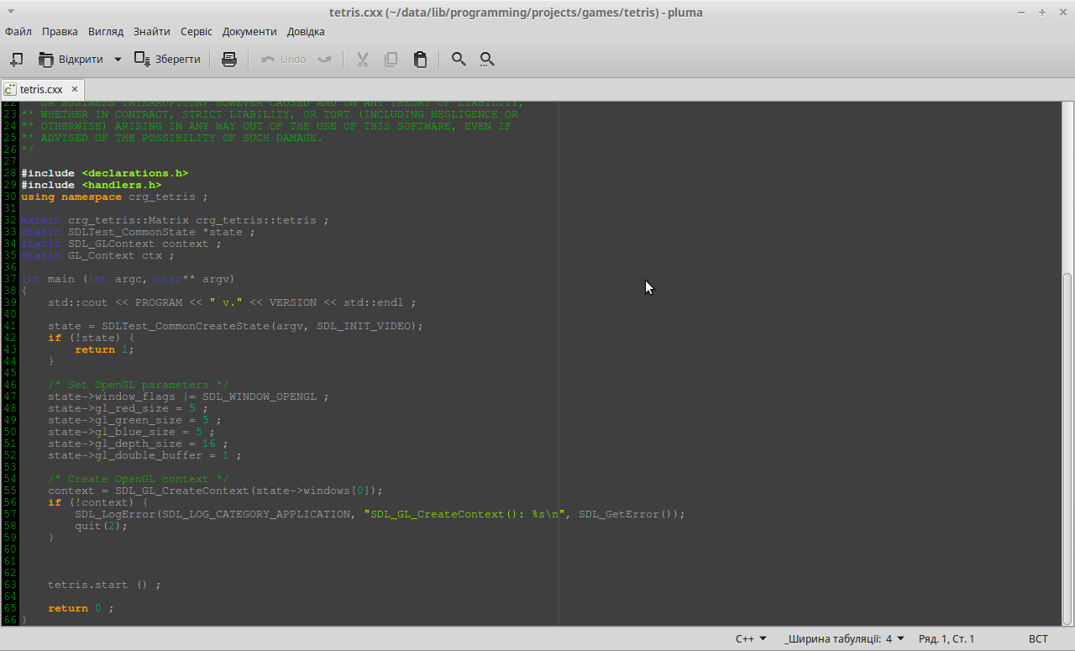Image resolution: width=1075 pixels, height=651 pixels.
Task: Click the window menu arrow in the title bar
Action: pos(12,12)
